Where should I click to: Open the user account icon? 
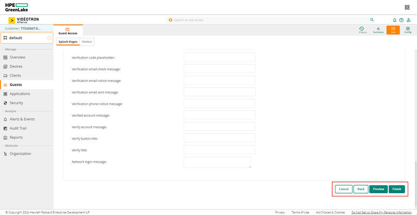click(x=408, y=20)
